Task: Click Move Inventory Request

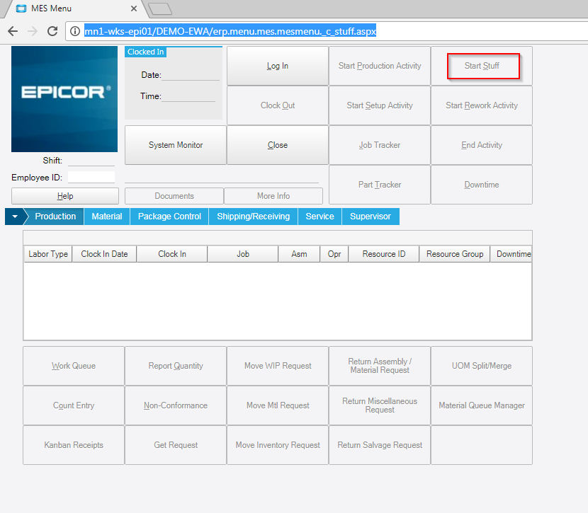Action: pos(278,445)
